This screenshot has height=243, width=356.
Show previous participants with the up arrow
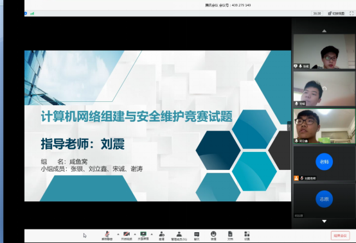point(325,31)
